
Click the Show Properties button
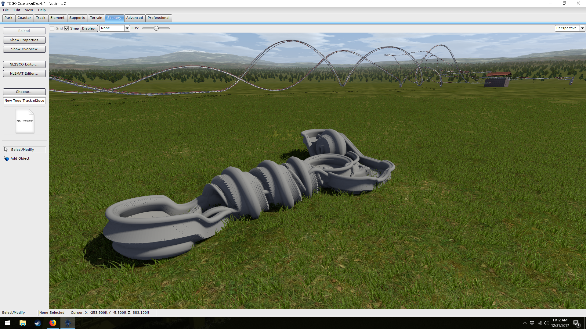[x=24, y=40]
